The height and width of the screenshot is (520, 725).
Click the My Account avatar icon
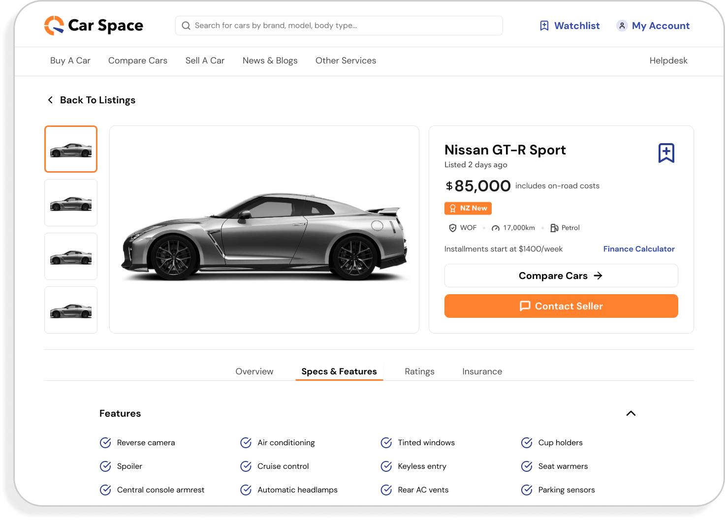click(x=622, y=26)
